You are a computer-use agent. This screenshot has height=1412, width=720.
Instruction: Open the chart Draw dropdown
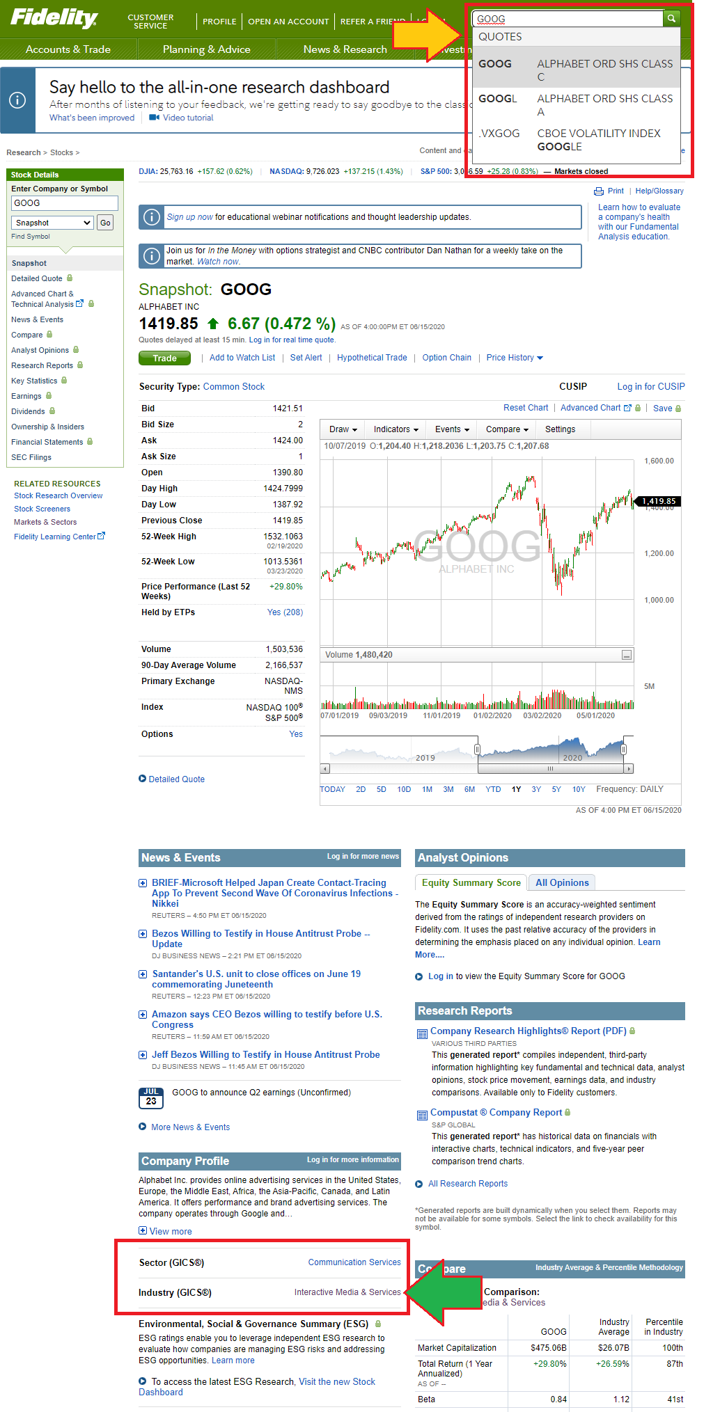pyautogui.click(x=343, y=429)
